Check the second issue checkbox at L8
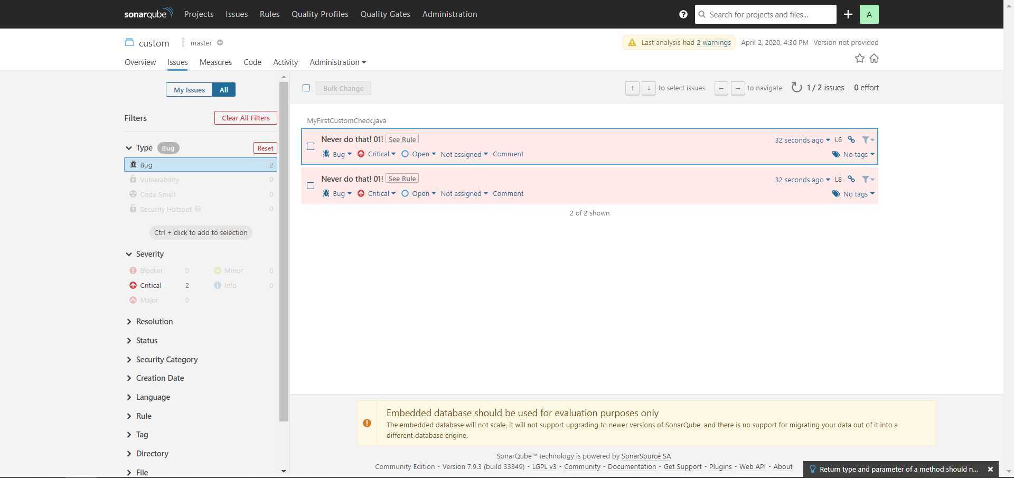Viewport: 1014px width, 478px height. click(311, 186)
